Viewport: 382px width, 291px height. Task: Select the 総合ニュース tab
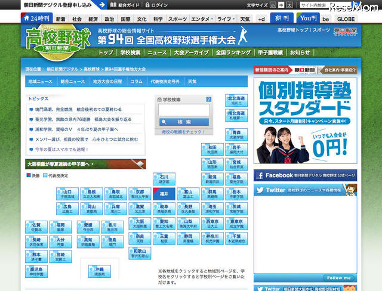73,82
